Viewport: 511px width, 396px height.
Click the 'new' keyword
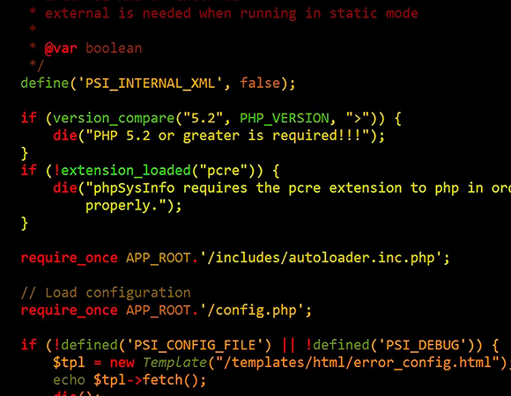point(122,363)
